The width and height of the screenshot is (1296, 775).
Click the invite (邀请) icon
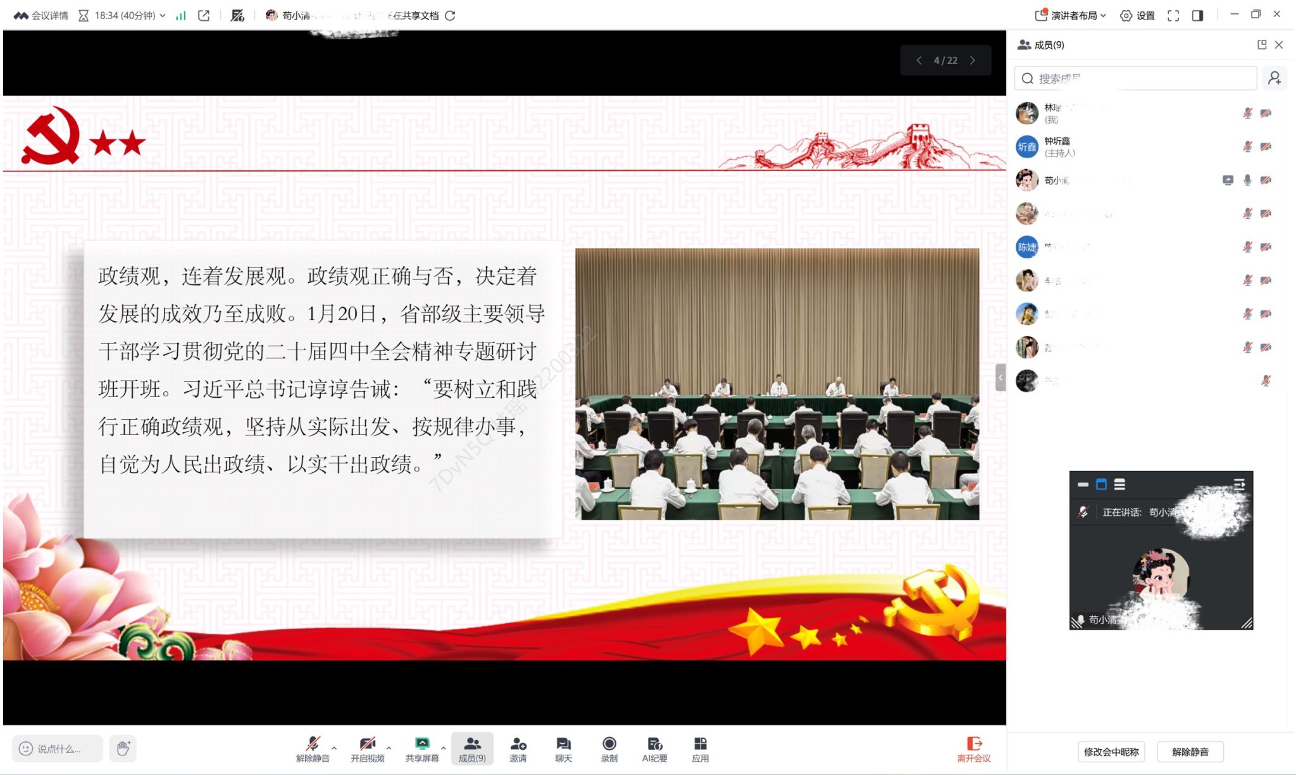click(518, 744)
